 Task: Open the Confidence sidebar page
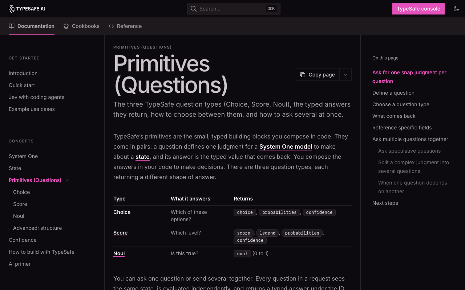point(23,240)
